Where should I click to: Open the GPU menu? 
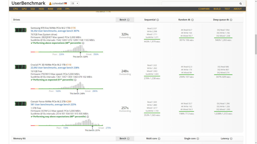click(24, 9)
